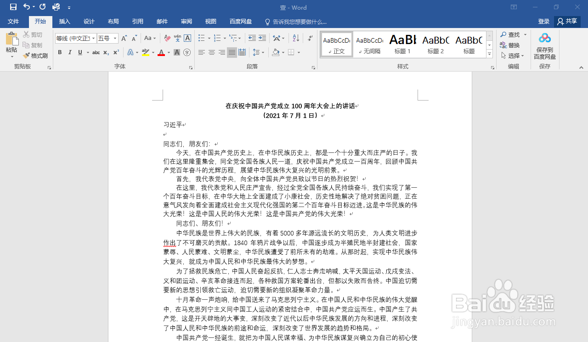This screenshot has width=588, height=342.
Task: Open borders dropdown arrow
Action: (x=298, y=52)
